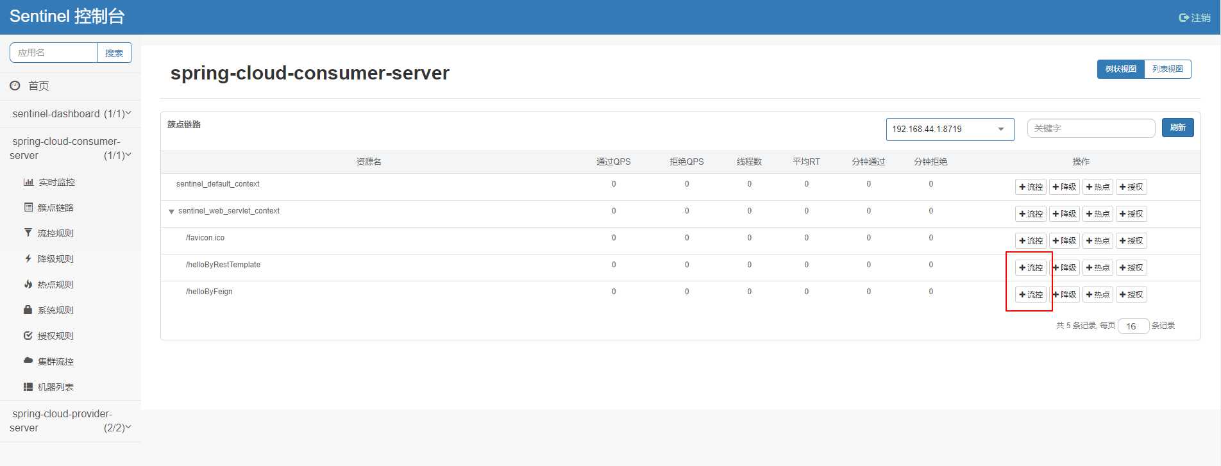This screenshot has height=466, width=1221.
Task: Add 流控 rule for /favicon.ico
Action: (x=1031, y=241)
